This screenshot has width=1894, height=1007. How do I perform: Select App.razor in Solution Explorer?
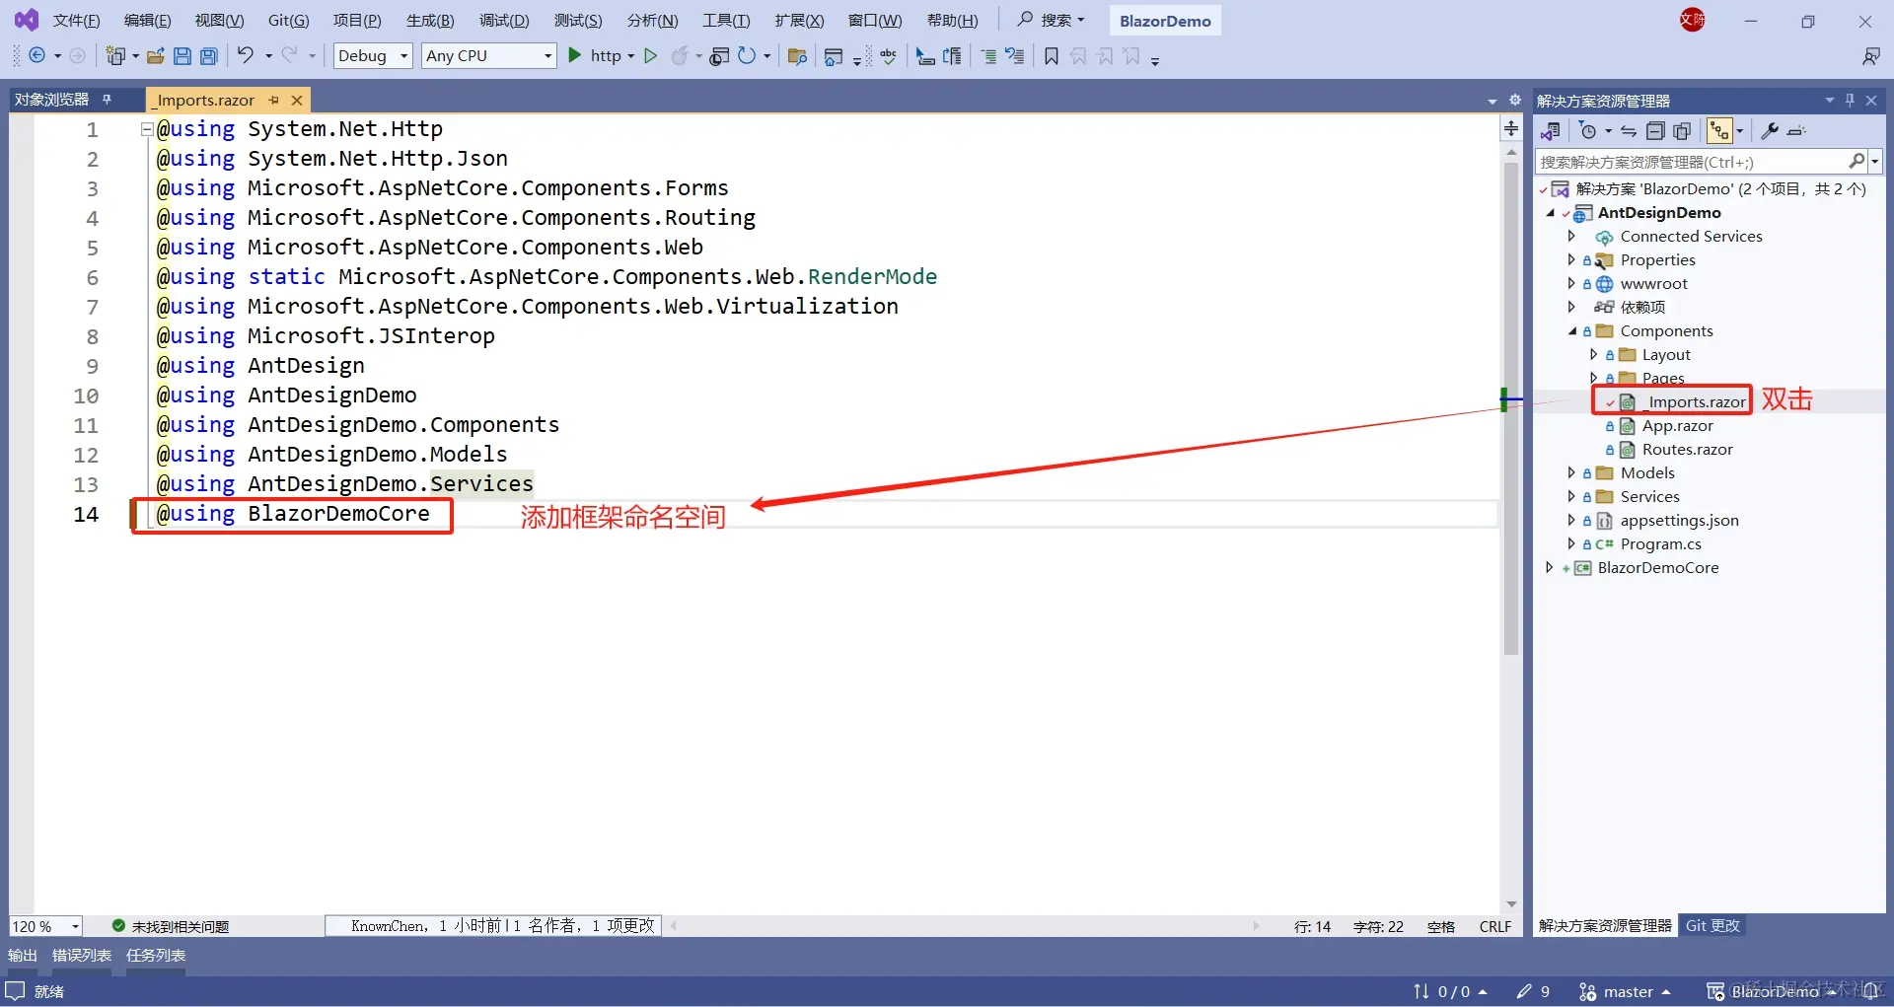point(1677,425)
